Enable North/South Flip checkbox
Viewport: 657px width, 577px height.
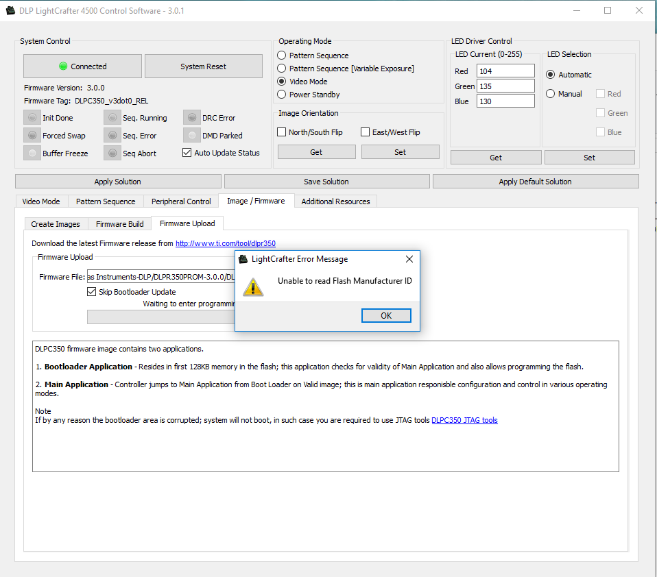coord(282,132)
